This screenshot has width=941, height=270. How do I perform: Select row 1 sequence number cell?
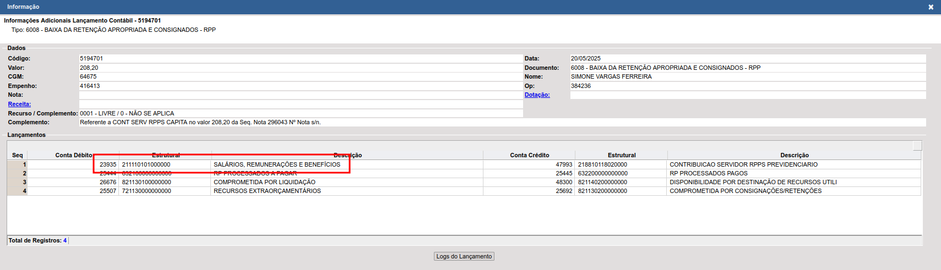click(18, 164)
